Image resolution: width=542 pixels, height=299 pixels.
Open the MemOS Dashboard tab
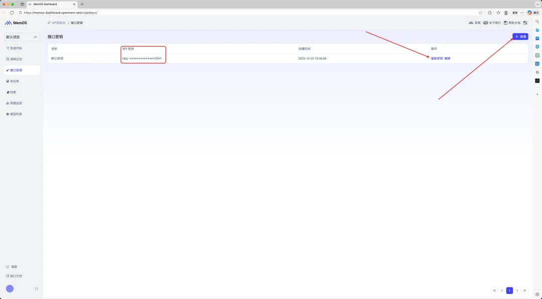tap(52, 4)
